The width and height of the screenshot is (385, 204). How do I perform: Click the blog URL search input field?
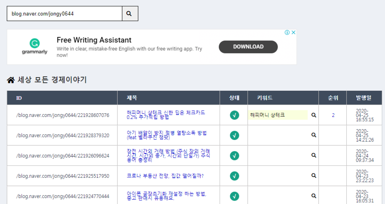pyautogui.click(x=64, y=14)
